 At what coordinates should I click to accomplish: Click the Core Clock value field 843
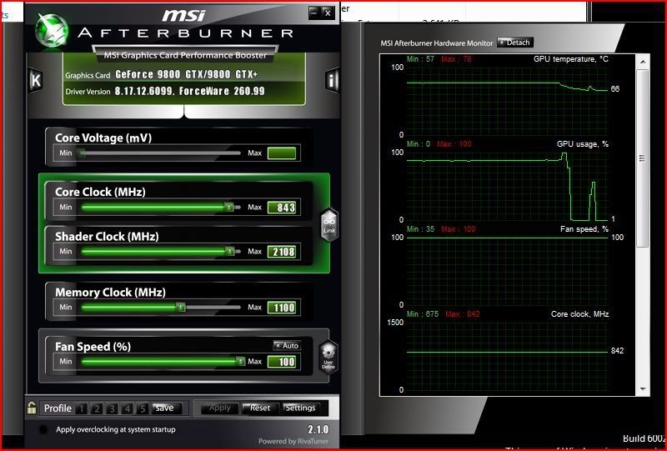coord(282,208)
